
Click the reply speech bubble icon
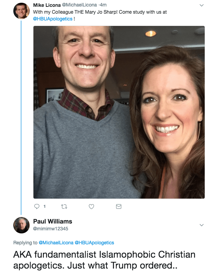pyautogui.click(x=38, y=206)
